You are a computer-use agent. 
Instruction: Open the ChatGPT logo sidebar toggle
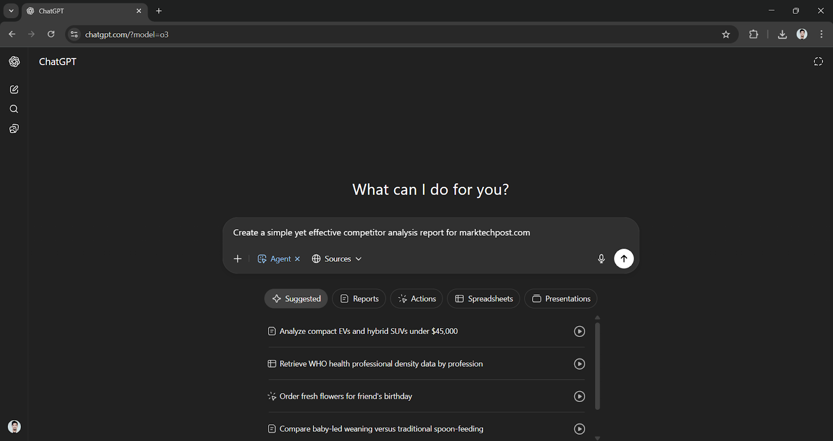pyautogui.click(x=15, y=62)
